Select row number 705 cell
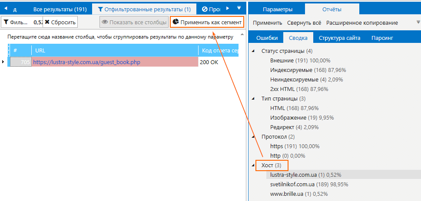421x201 pixels. pos(21,62)
